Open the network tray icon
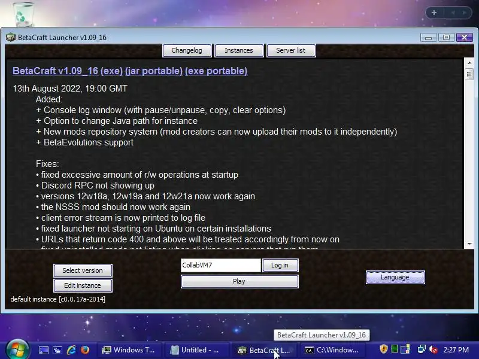 (x=422, y=349)
